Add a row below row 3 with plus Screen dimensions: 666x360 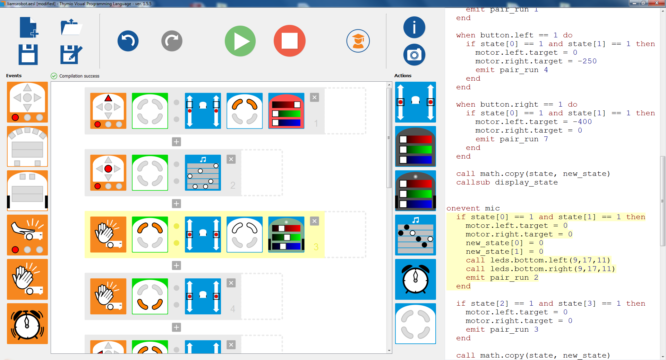tap(177, 265)
